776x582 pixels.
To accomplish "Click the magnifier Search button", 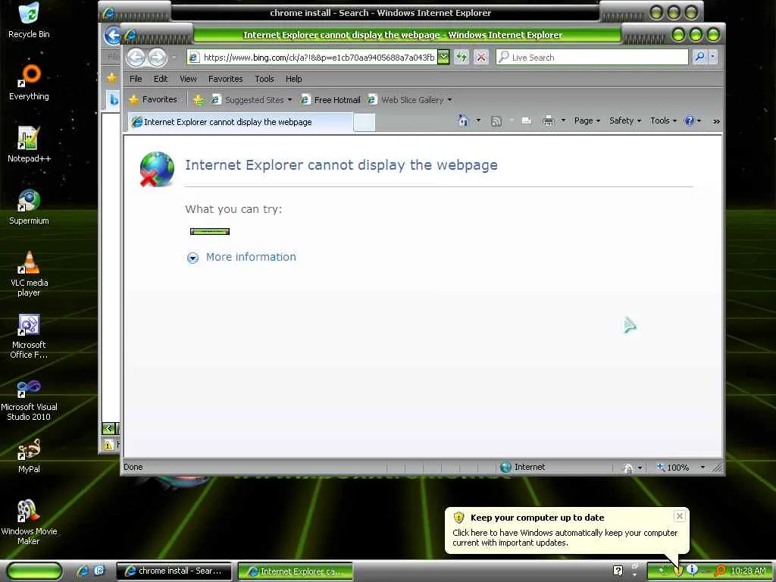I will pos(699,57).
